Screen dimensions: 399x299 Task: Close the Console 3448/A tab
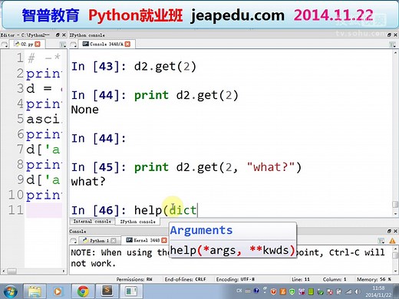[x=127, y=44]
